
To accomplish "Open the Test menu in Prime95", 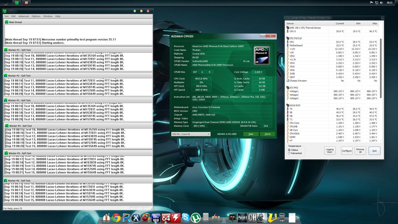I will (x=6, y=16).
